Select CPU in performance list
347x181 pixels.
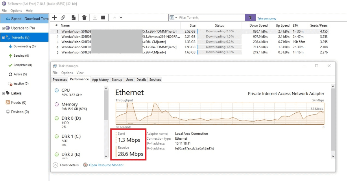click(77, 93)
